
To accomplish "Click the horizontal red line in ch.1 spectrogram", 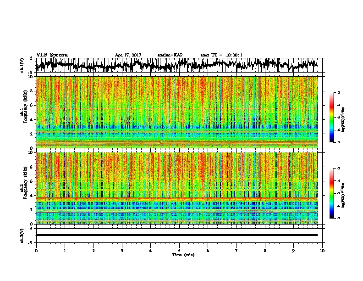I will [x=177, y=109].
